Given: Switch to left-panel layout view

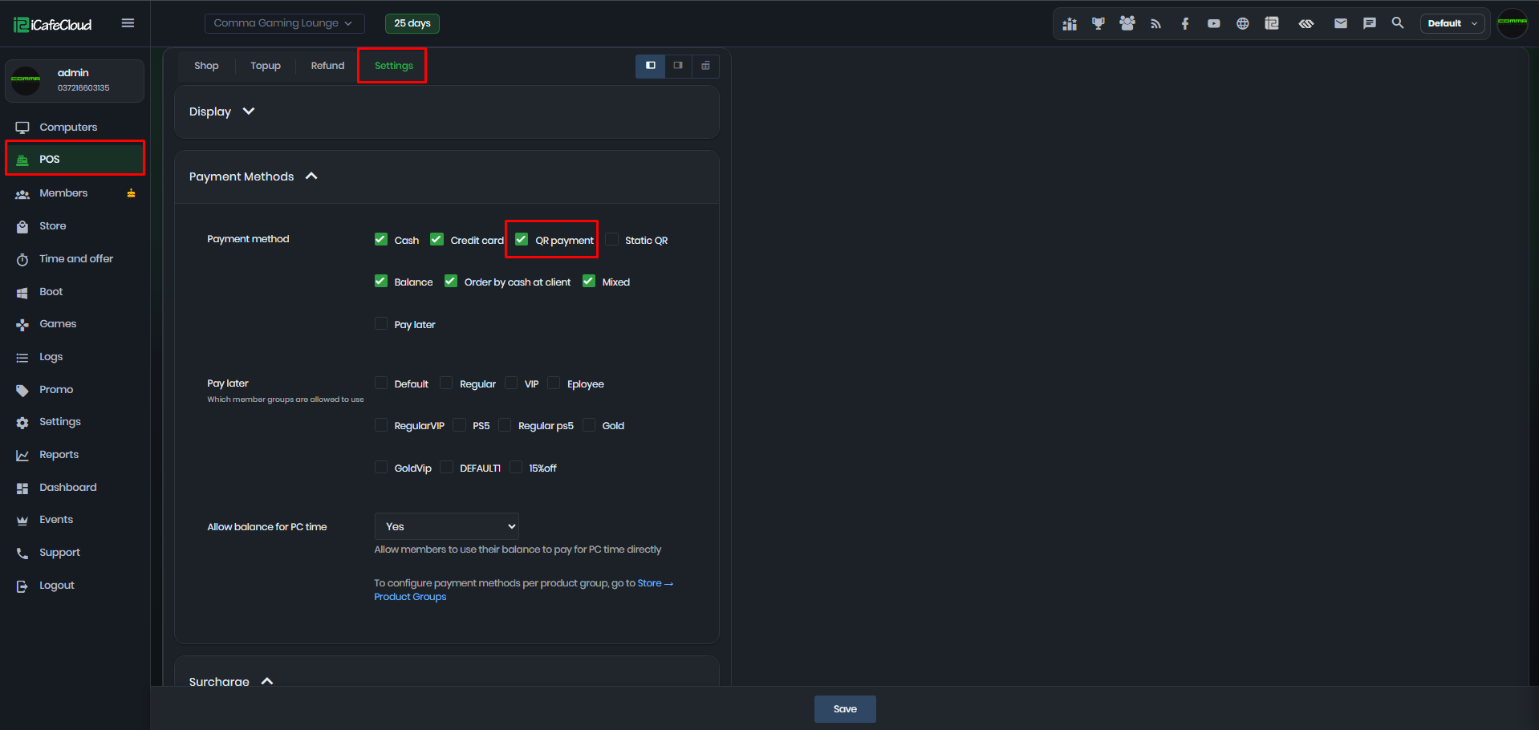Looking at the screenshot, I should pos(651,66).
